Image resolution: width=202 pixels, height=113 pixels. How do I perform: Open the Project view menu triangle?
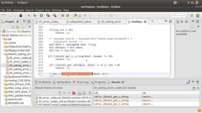coord(29,27)
